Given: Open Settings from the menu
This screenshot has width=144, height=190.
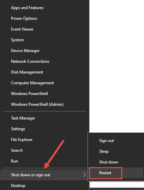Looking at the screenshot, I should click(x=45, y=129).
